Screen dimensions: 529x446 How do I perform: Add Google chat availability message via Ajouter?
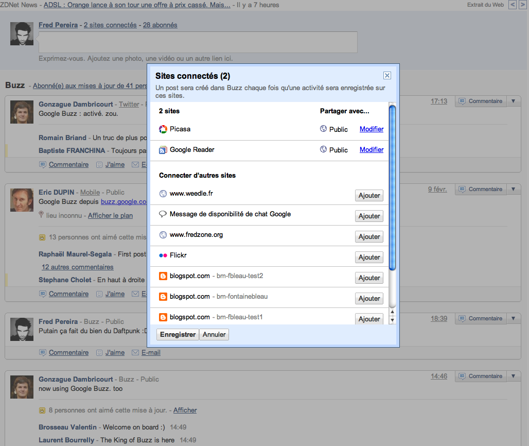(x=369, y=216)
